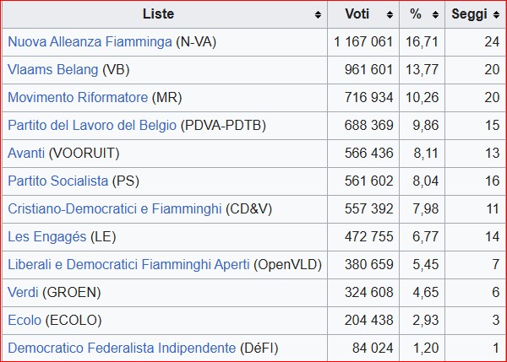Open Nuova Alleanza Fiamminga link
This screenshot has height=362, width=507.
point(90,41)
